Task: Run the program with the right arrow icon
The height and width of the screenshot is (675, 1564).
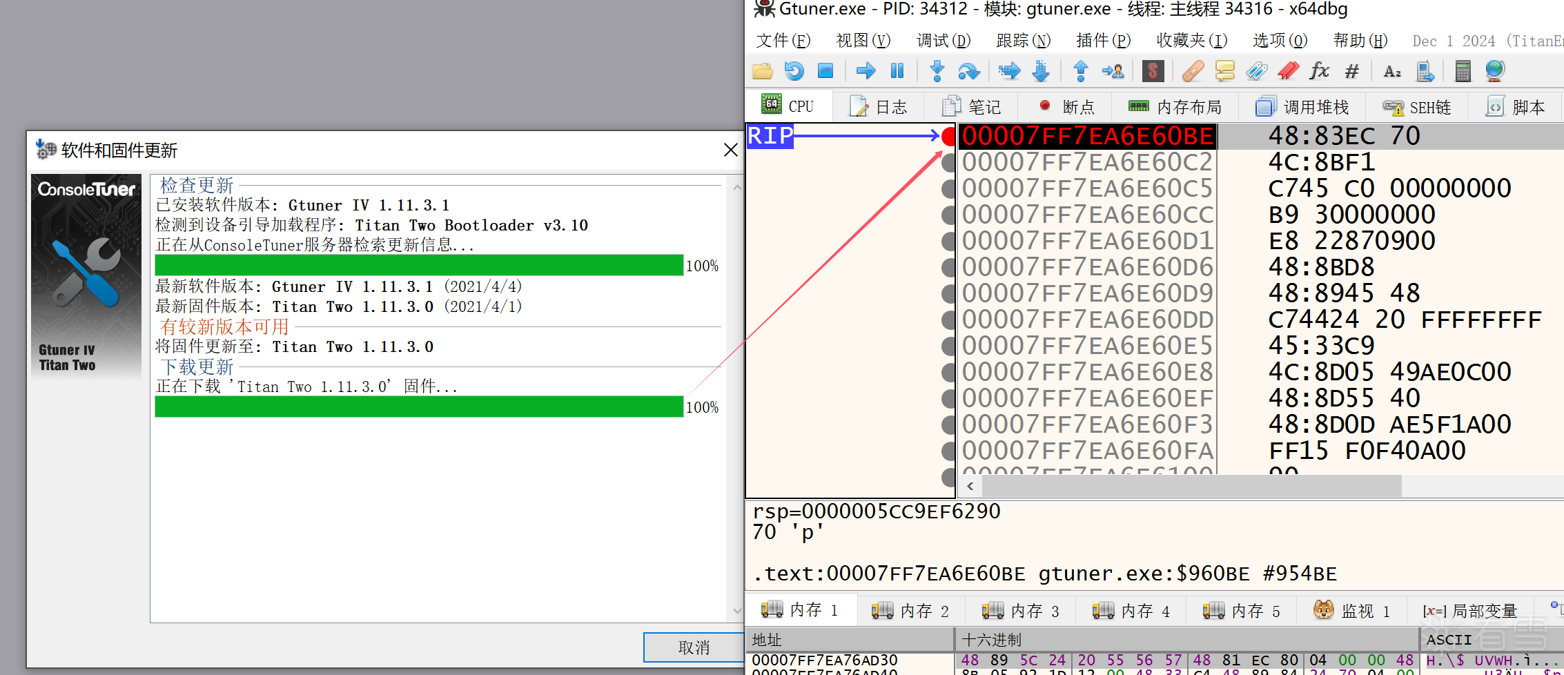Action: tap(866, 70)
